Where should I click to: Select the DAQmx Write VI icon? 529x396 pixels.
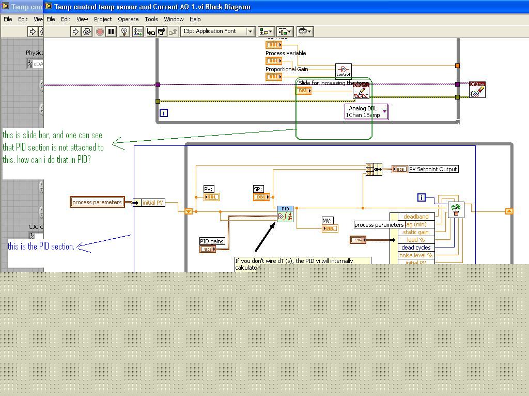[361, 91]
